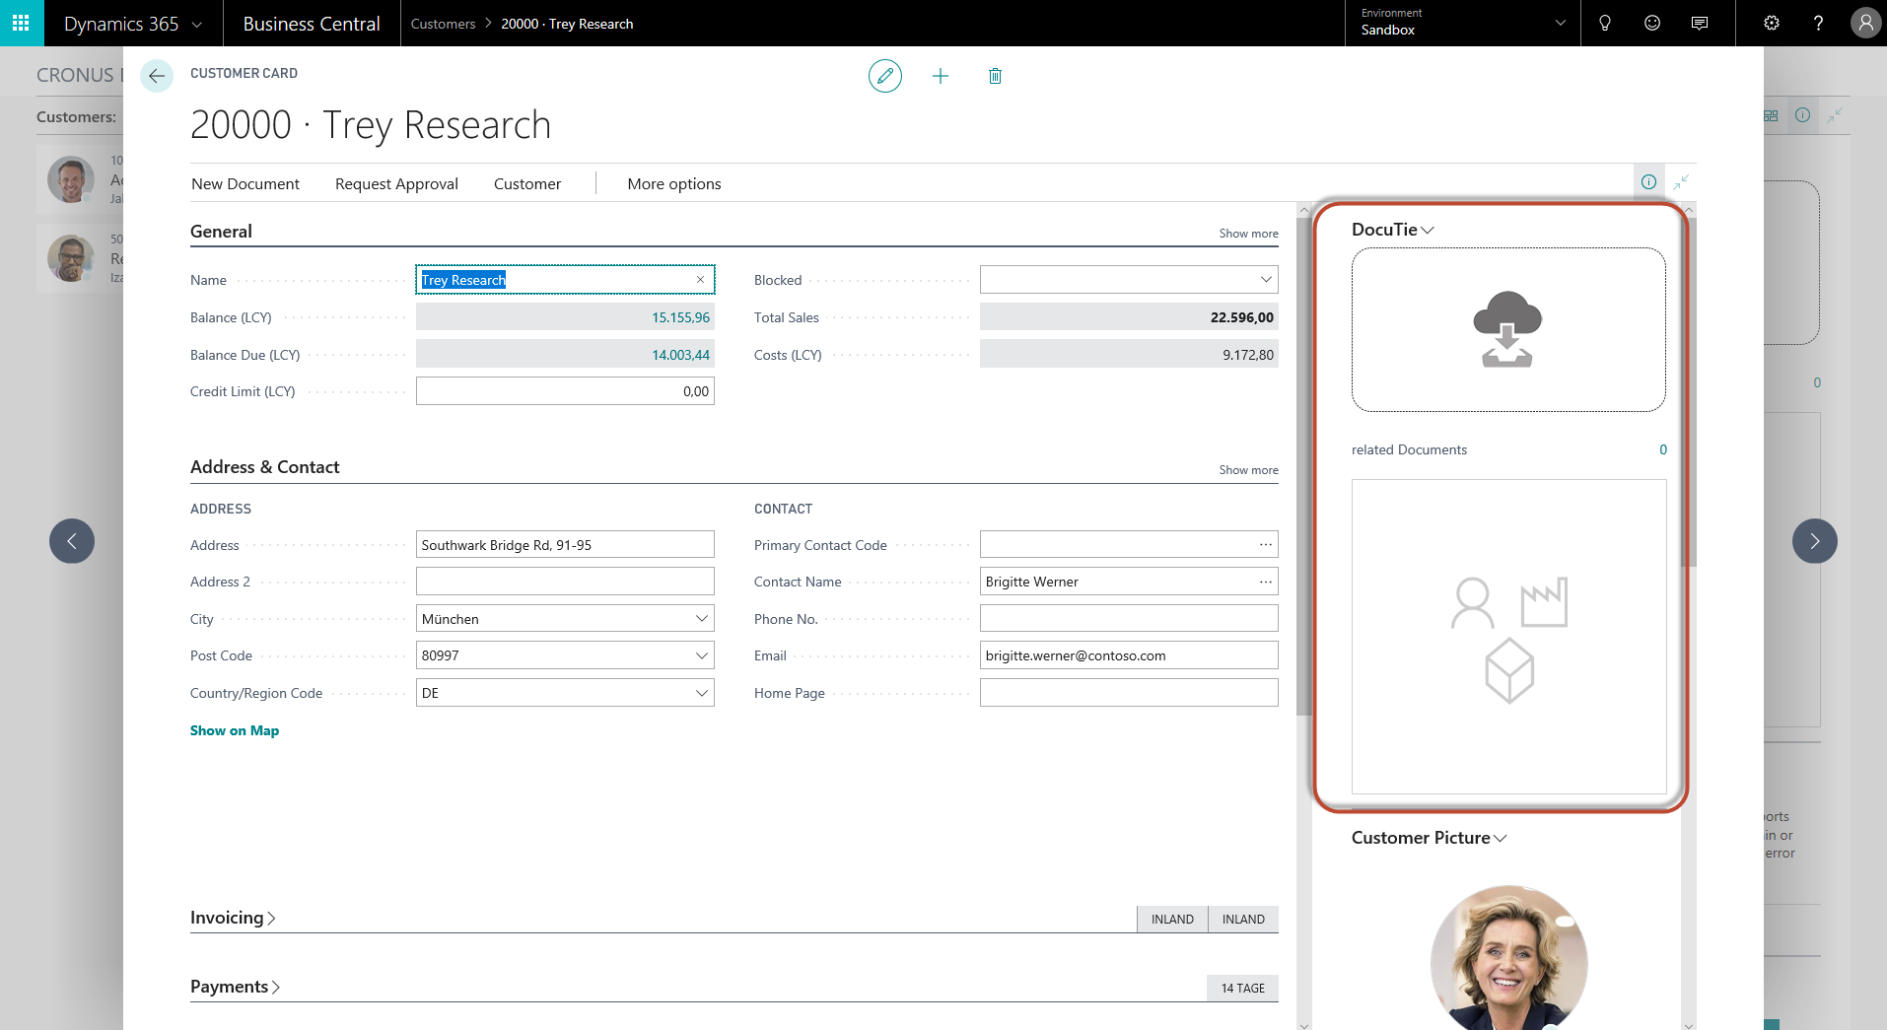Click the 14 TAGE payments summary
The width and height of the screenshot is (1887, 1030).
1242,988
